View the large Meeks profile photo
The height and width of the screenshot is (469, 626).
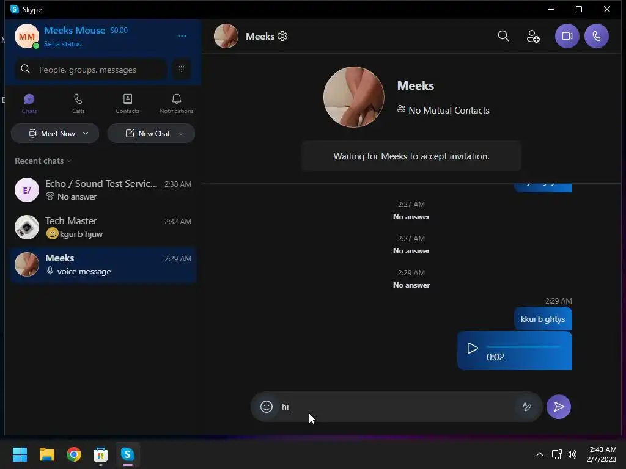click(x=354, y=97)
